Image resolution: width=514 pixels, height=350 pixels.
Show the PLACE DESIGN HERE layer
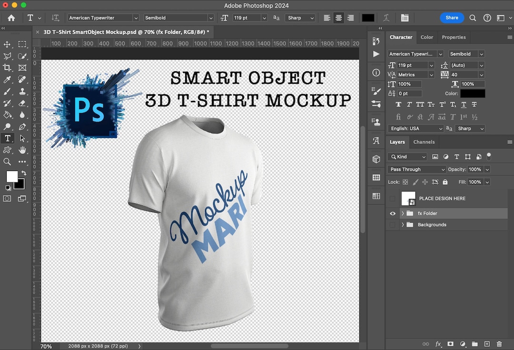[x=393, y=199]
